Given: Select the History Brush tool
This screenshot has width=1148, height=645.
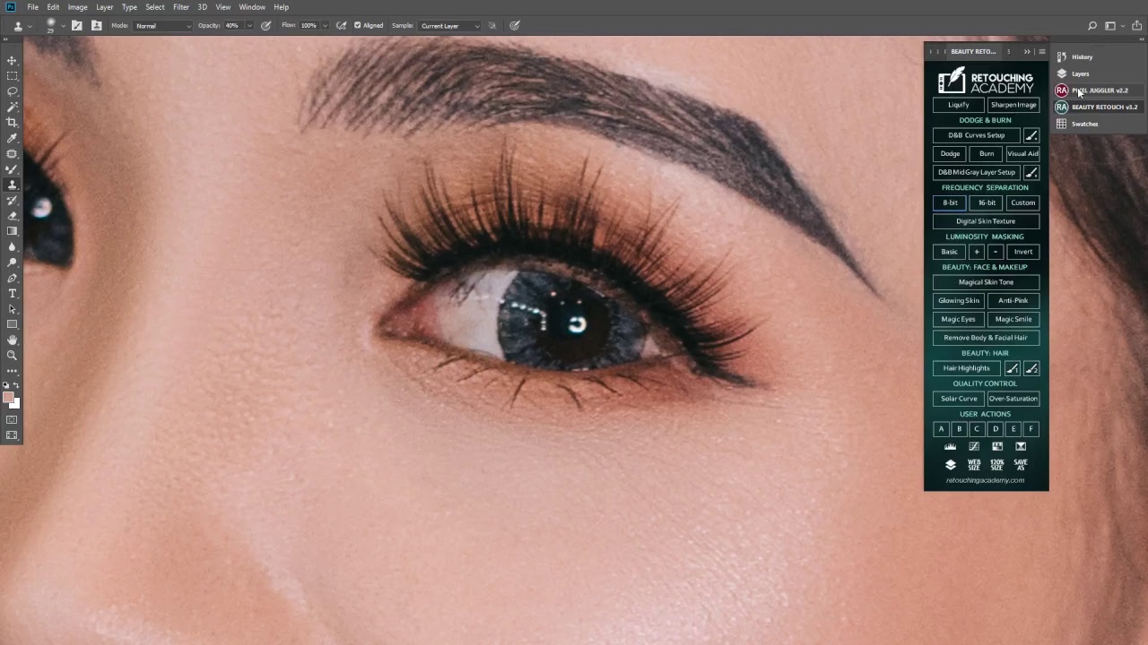Looking at the screenshot, I should coord(12,200).
